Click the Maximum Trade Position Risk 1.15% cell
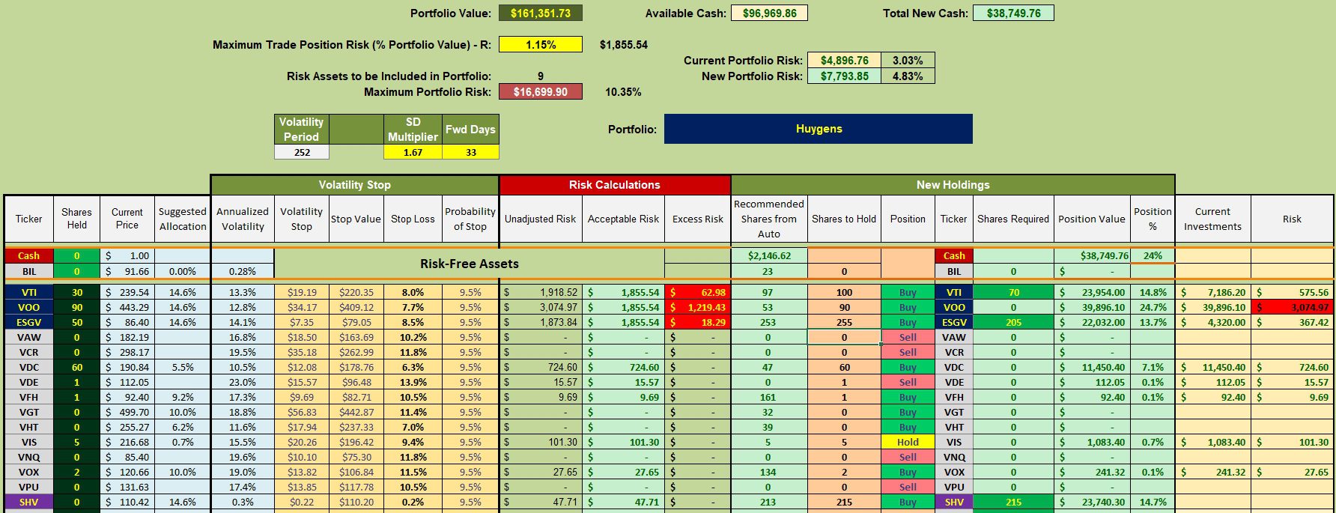Viewport: 1336px width, 513px height. (541, 45)
